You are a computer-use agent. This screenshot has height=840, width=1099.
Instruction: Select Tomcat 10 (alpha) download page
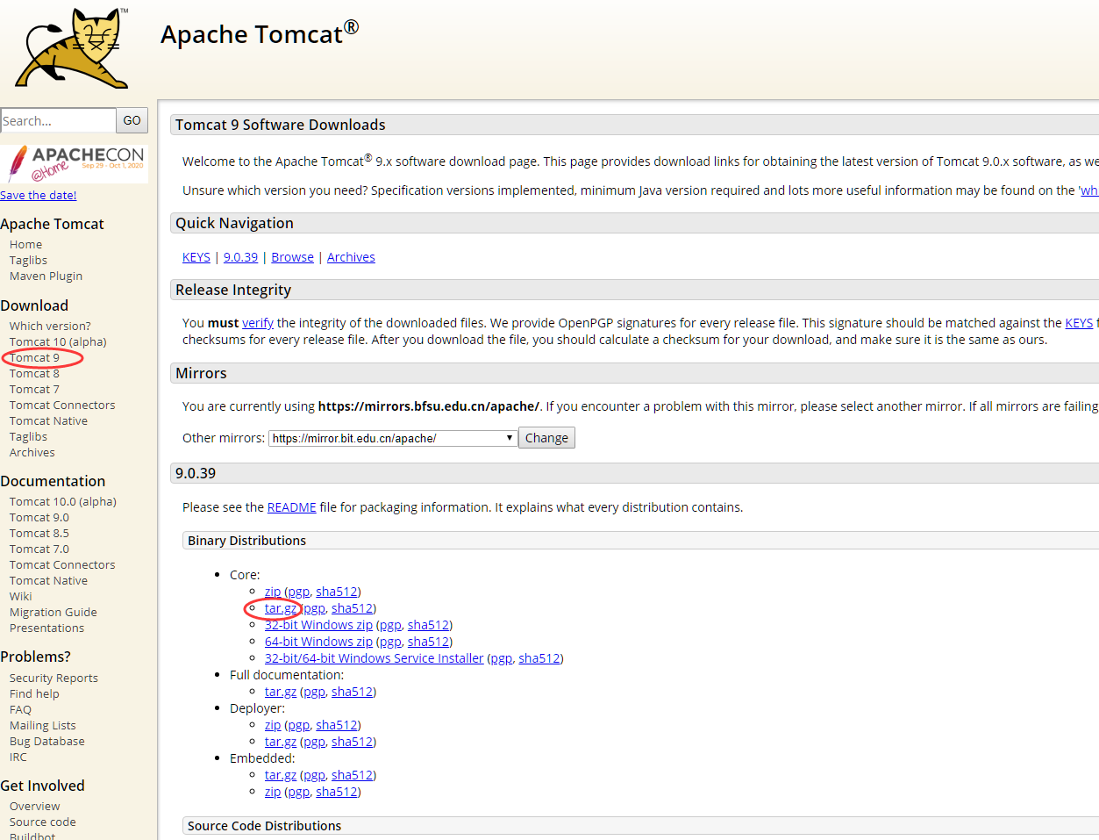(58, 341)
